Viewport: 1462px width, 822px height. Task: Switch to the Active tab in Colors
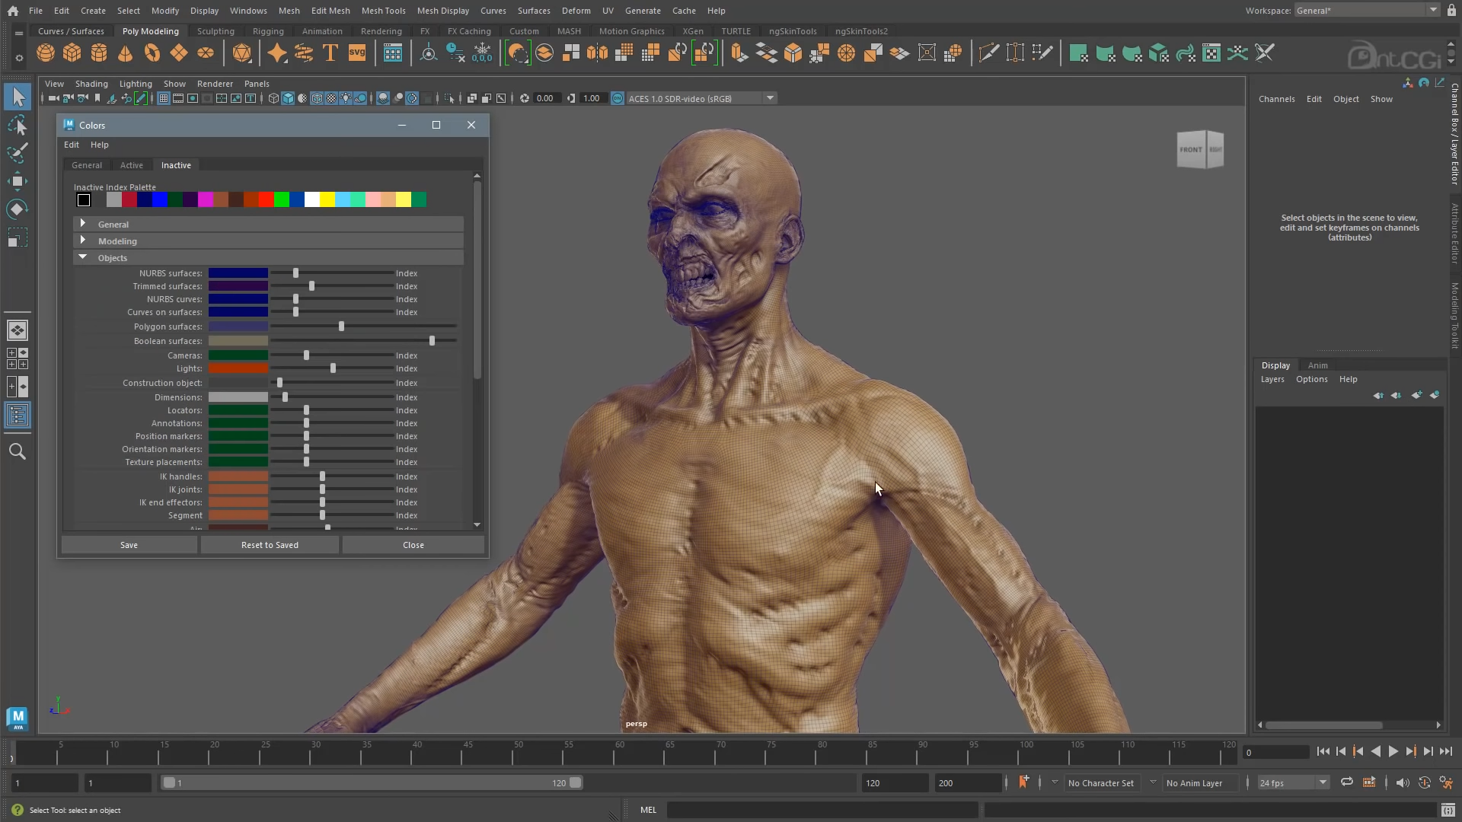coord(132,165)
